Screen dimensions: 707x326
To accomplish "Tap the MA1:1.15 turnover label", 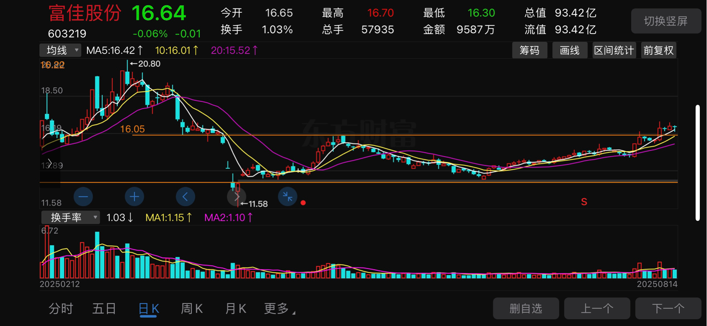I will [168, 218].
